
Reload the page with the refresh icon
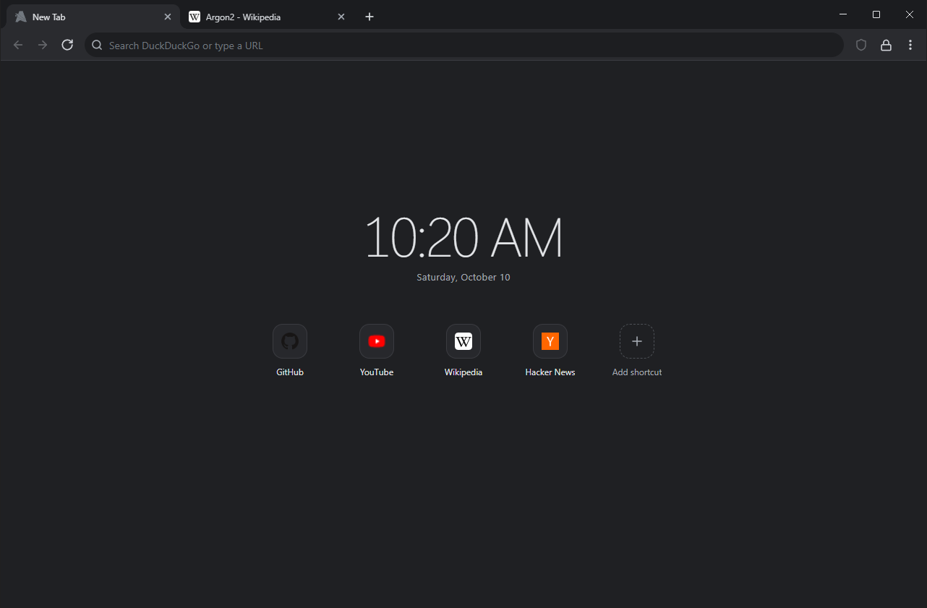click(67, 45)
